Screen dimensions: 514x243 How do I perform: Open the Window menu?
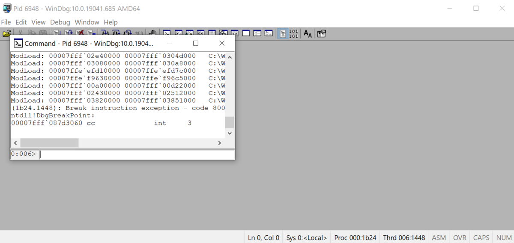(x=87, y=22)
